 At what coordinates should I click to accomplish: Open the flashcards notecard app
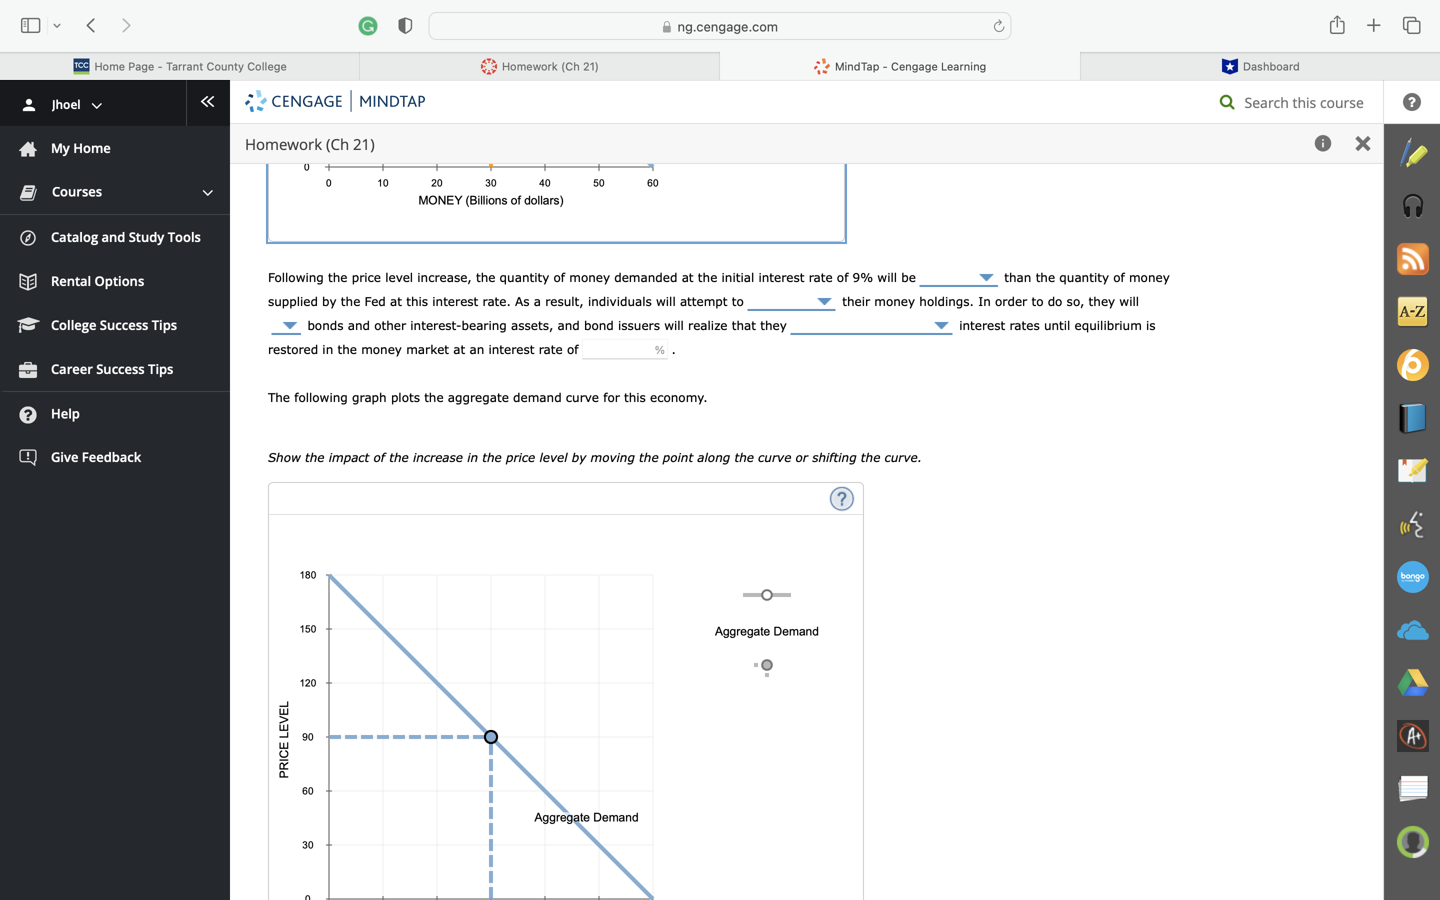[1412, 788]
